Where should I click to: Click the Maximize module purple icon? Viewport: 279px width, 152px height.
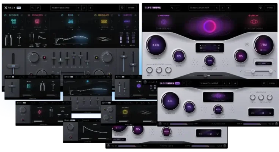click(x=126, y=22)
